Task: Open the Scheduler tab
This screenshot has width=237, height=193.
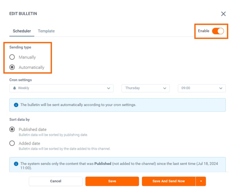Action: [22, 31]
